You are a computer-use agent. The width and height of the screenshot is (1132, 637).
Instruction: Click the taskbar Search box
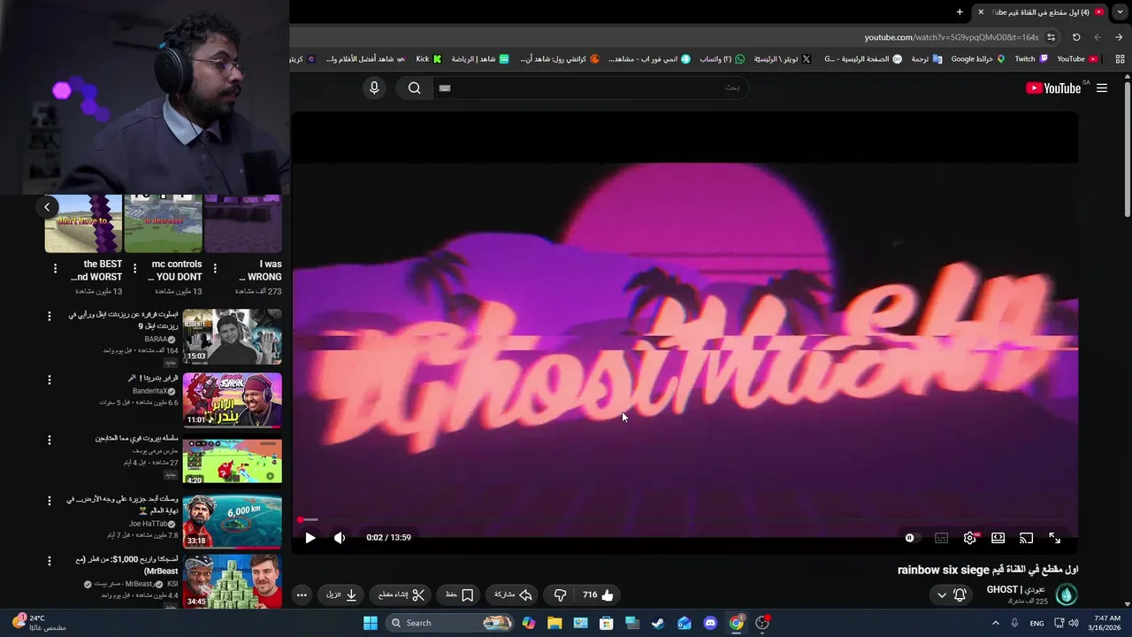click(451, 623)
